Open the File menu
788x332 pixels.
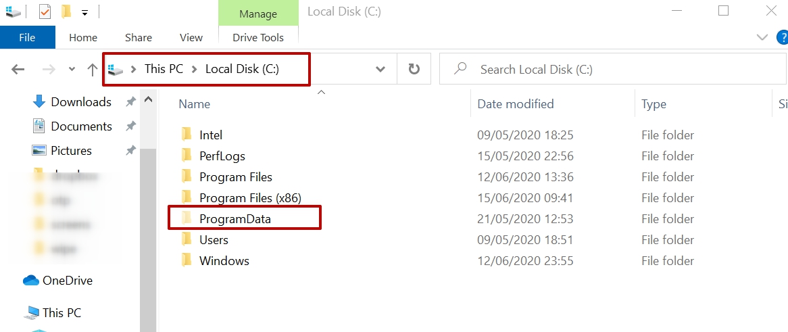(27, 37)
